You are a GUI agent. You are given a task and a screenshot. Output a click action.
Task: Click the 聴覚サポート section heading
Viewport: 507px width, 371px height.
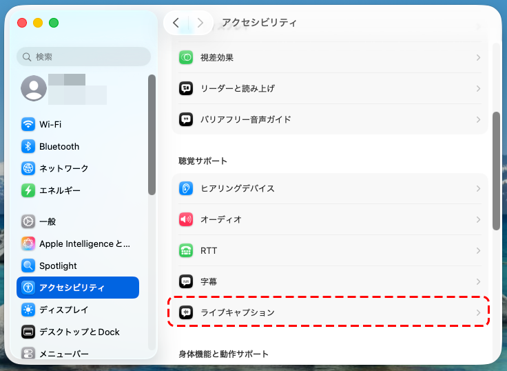(x=203, y=161)
